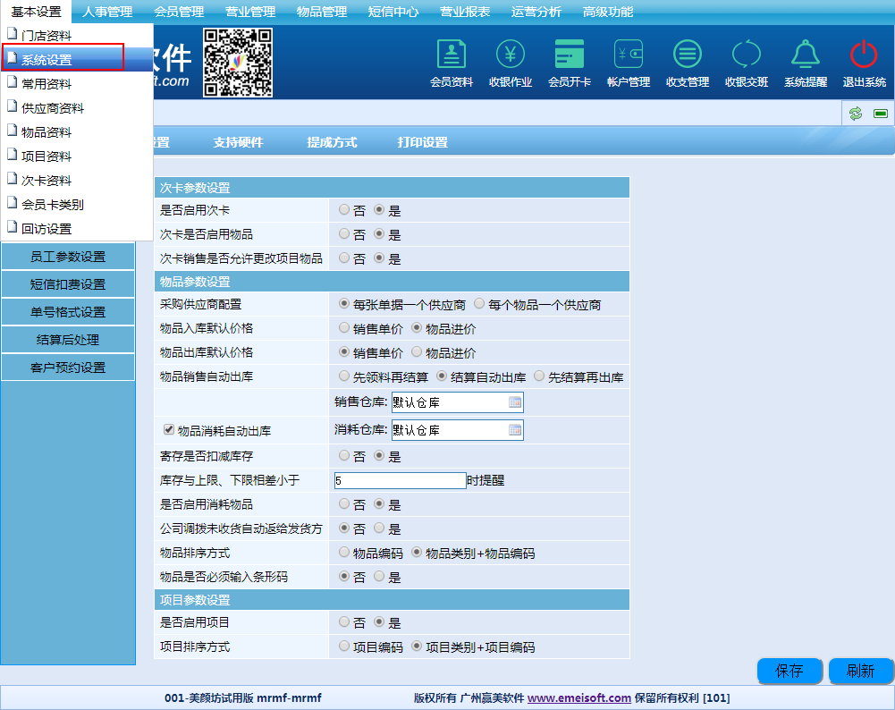The width and height of the screenshot is (895, 710).
Task: Click the green refresh icon in toolbar
Action: 856,114
